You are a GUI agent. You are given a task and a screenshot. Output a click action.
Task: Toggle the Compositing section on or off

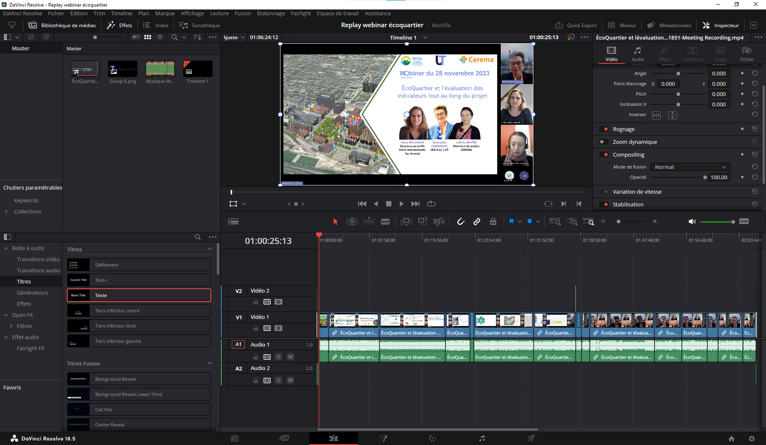tap(604, 155)
